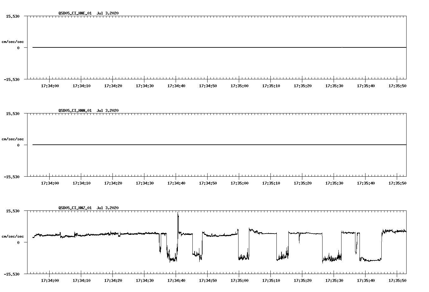The height and width of the screenshot is (292, 429).
Task: Click 17:35:20 time label under HNZ chart
Action: (303, 280)
